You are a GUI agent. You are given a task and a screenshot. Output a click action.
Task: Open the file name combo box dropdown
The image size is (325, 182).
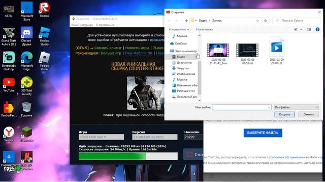pos(269,107)
